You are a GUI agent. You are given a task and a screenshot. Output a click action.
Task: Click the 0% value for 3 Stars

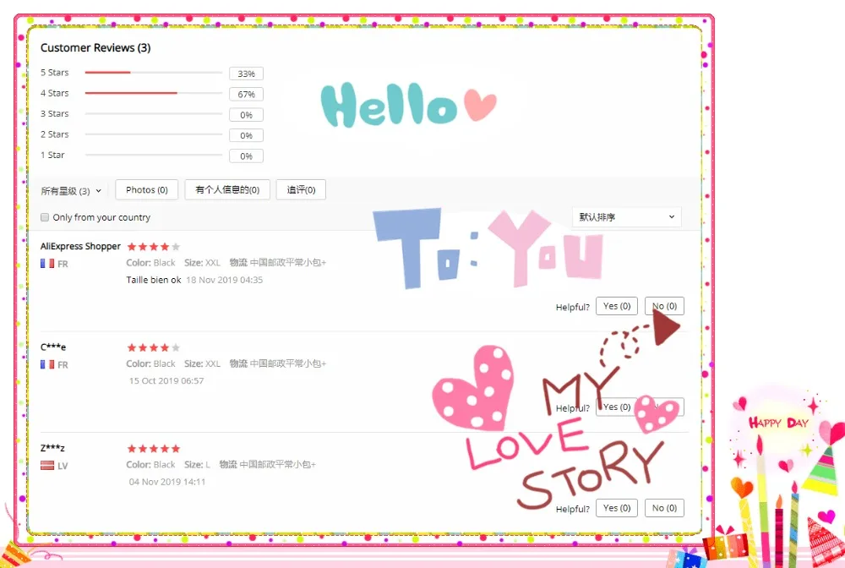pyautogui.click(x=246, y=115)
